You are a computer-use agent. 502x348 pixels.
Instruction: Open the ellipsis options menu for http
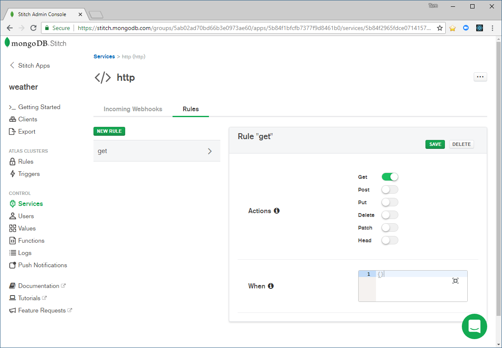point(480,77)
